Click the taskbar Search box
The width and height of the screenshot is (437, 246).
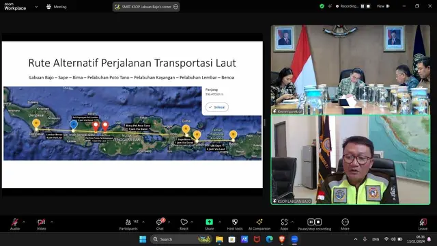[181, 239]
